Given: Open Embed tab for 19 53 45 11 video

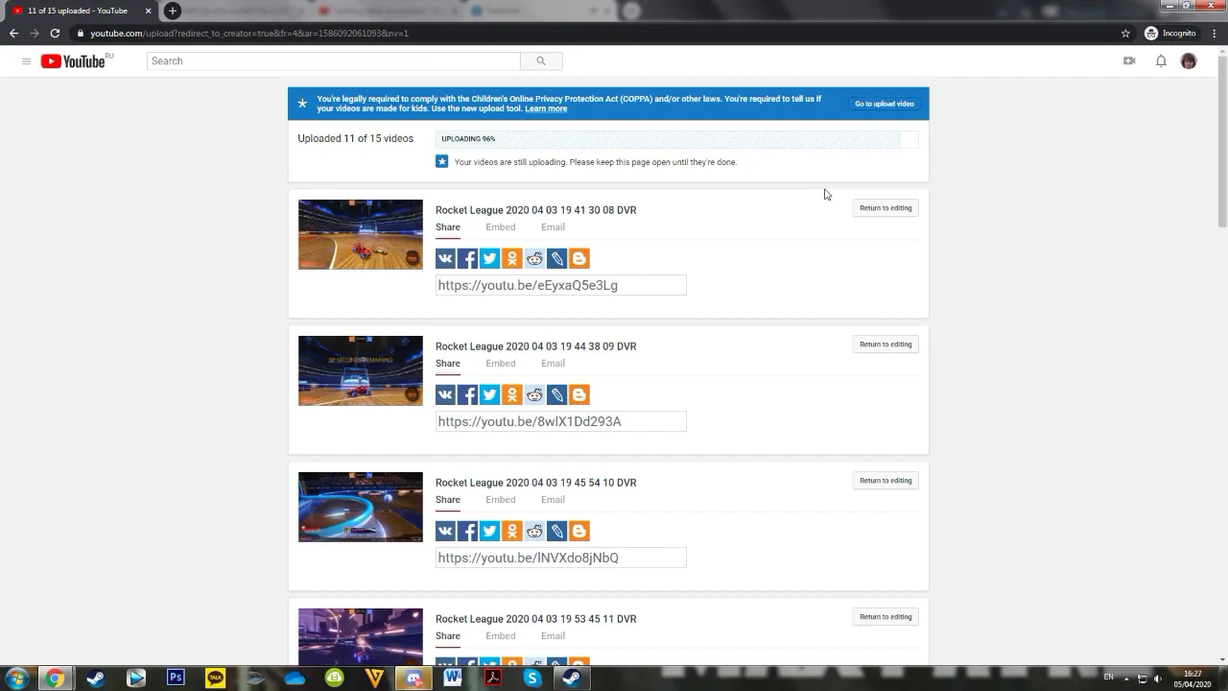Looking at the screenshot, I should click(x=501, y=636).
